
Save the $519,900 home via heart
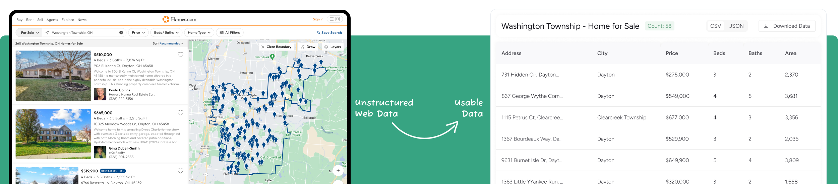tap(180, 171)
